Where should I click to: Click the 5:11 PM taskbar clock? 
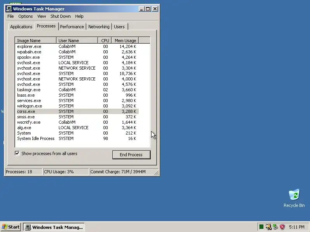[x=297, y=227]
